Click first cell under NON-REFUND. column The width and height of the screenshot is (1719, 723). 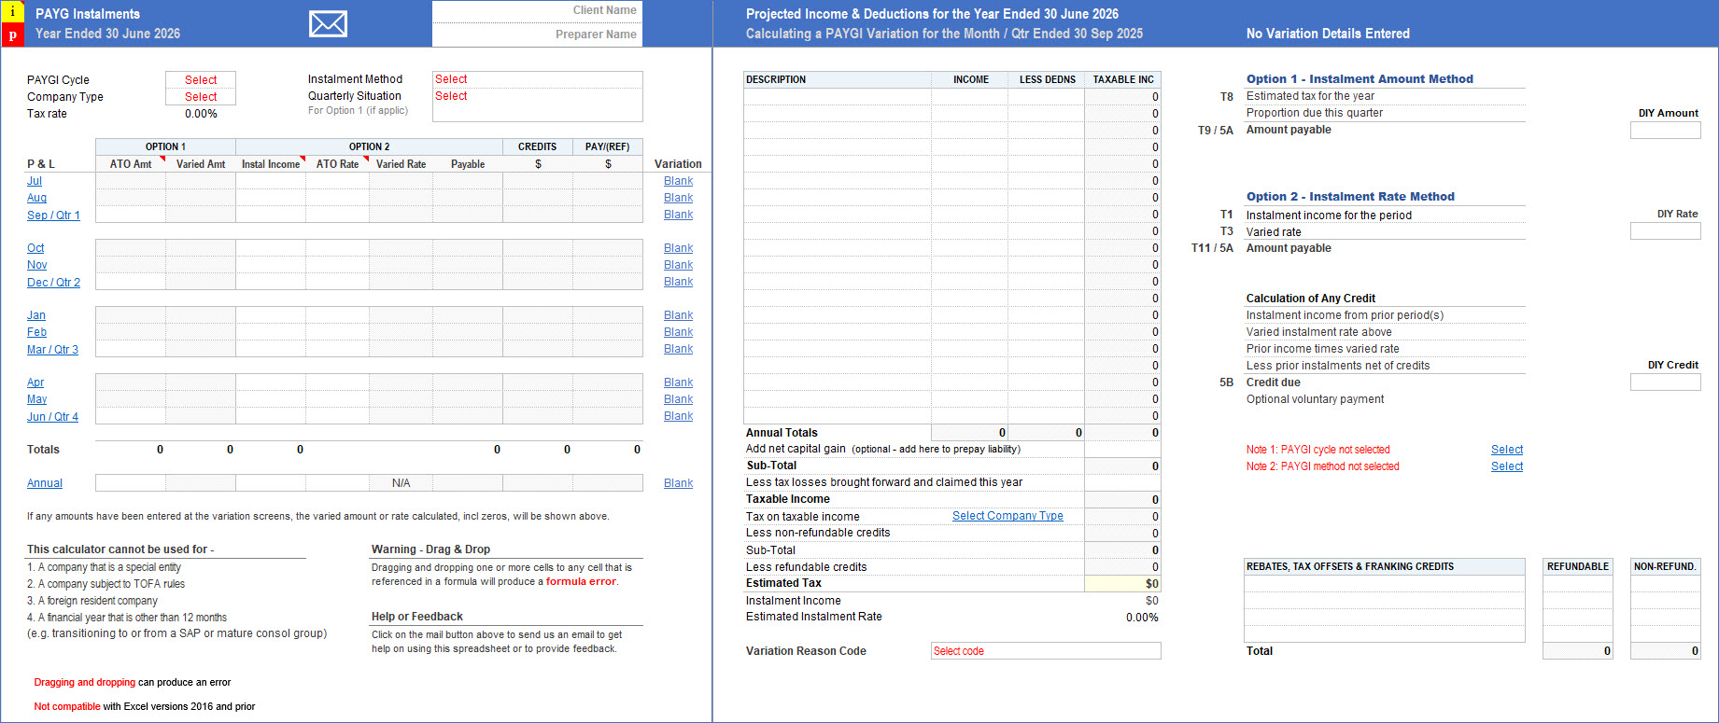click(1665, 584)
